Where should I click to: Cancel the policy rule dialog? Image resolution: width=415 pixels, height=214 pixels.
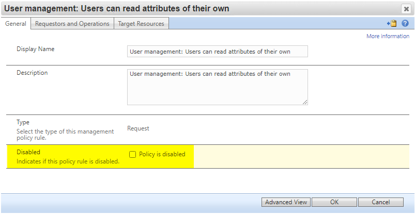[381, 202]
